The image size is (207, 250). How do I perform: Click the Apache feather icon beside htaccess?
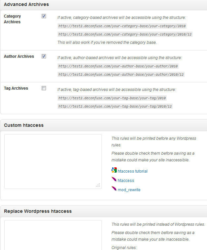[x=114, y=179]
